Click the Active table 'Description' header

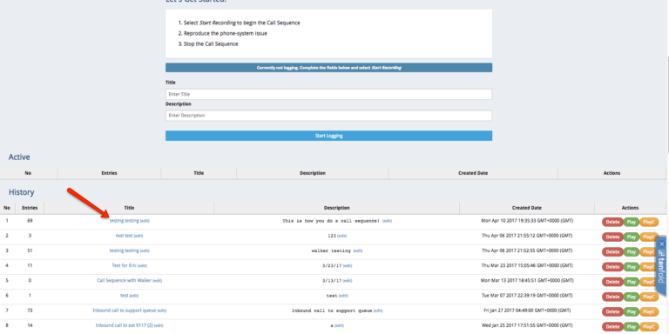click(x=313, y=173)
